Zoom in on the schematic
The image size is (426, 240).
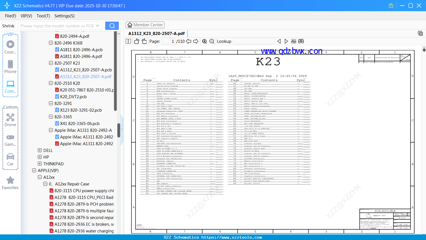click(204, 41)
